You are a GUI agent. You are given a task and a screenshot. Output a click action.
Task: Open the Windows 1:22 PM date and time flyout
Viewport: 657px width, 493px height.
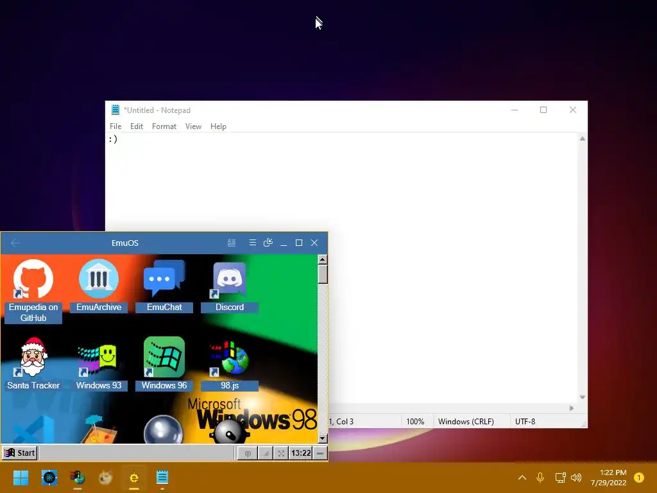(609, 478)
